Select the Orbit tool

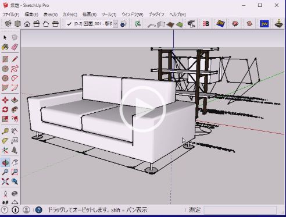(x=5, y=162)
